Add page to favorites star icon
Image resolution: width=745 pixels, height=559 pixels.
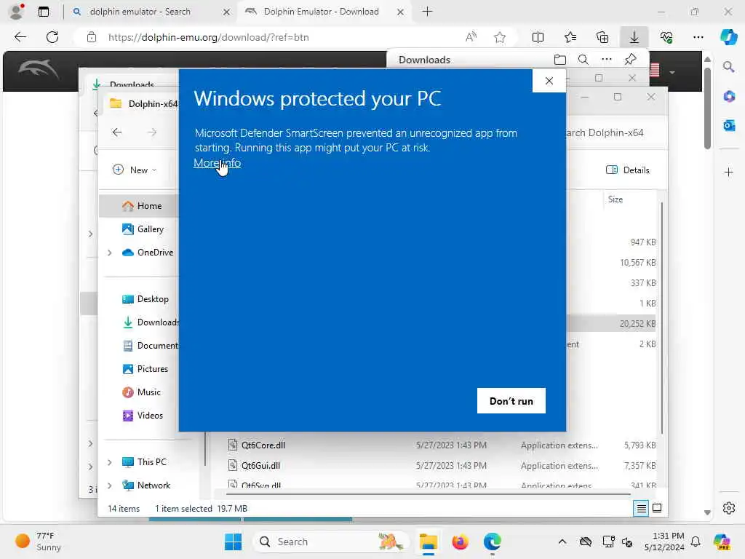[499, 37]
